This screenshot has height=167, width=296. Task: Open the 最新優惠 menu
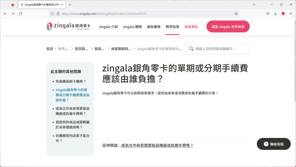pyautogui.click(x=154, y=27)
